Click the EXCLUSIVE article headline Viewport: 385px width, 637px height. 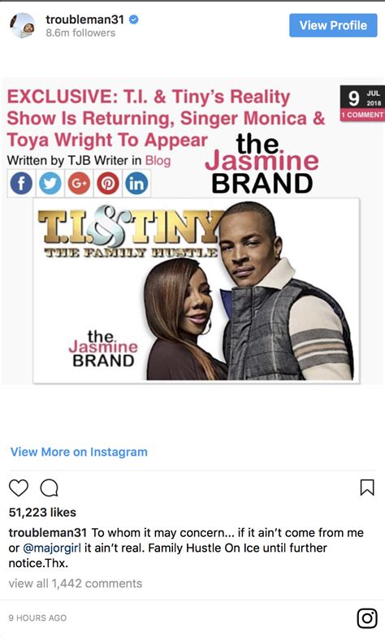(166, 119)
